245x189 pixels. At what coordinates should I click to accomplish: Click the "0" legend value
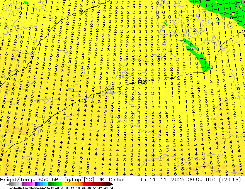(62, 188)
